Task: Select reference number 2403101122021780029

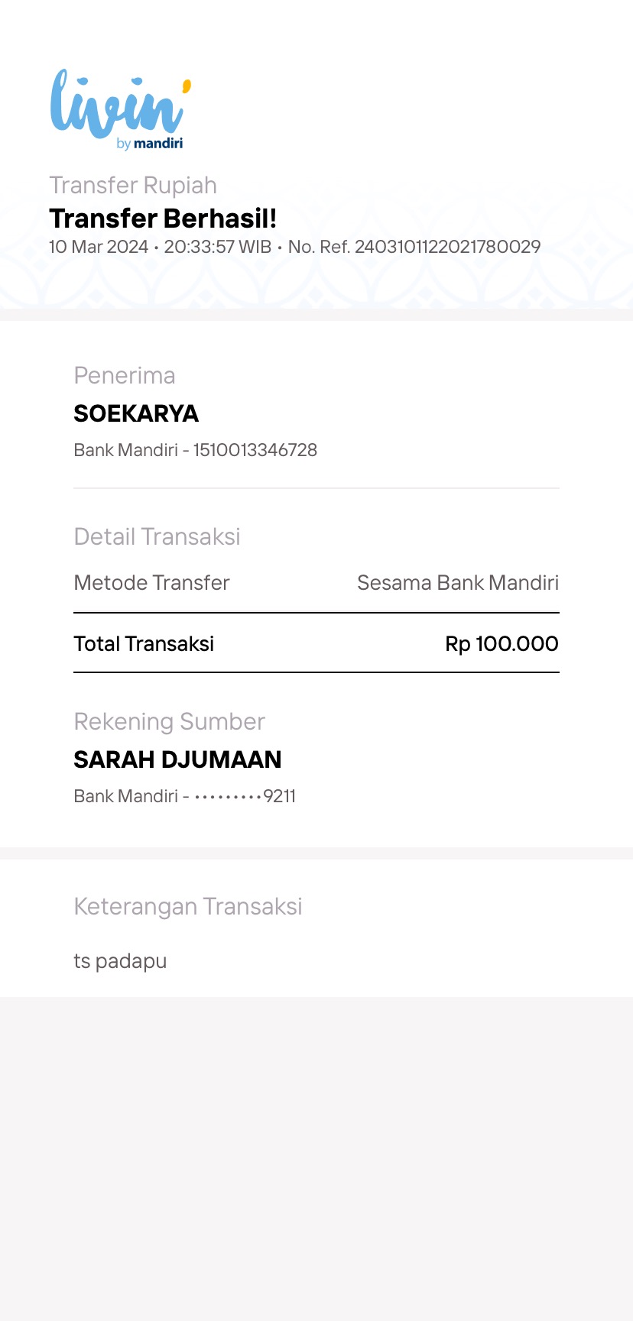Action: 447,247
